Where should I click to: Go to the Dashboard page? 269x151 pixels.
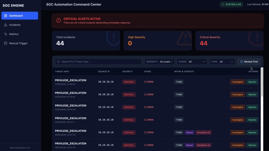[x=20, y=16]
